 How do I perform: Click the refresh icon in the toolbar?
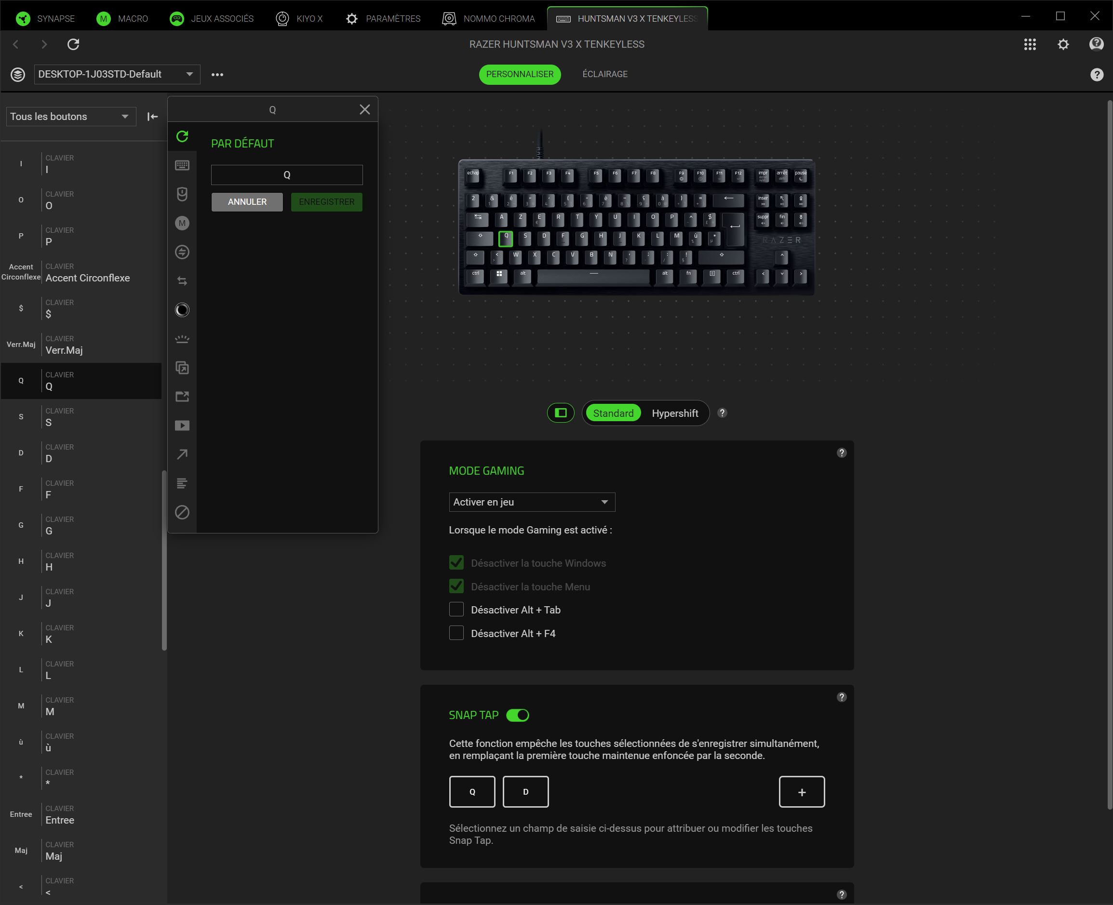pyautogui.click(x=73, y=44)
